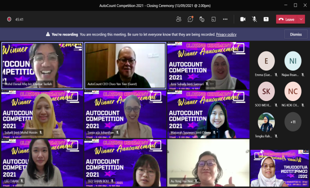Screen dimensions: 310x188
Task: Unmute the microphone
Action: pos(254,19)
